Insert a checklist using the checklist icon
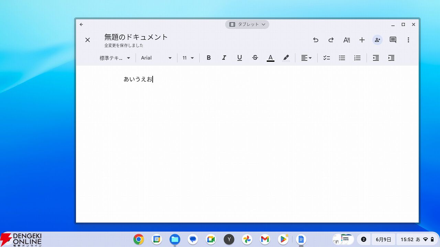The height and width of the screenshot is (247, 440). pos(327,58)
